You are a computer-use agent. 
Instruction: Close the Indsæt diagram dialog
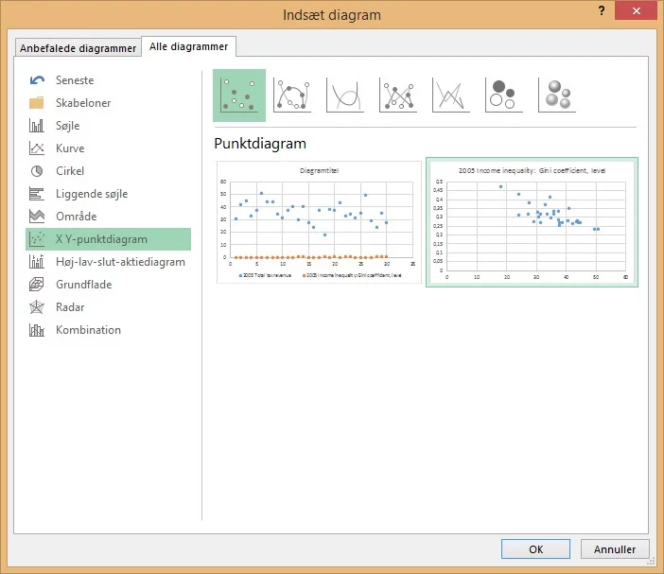click(x=636, y=10)
